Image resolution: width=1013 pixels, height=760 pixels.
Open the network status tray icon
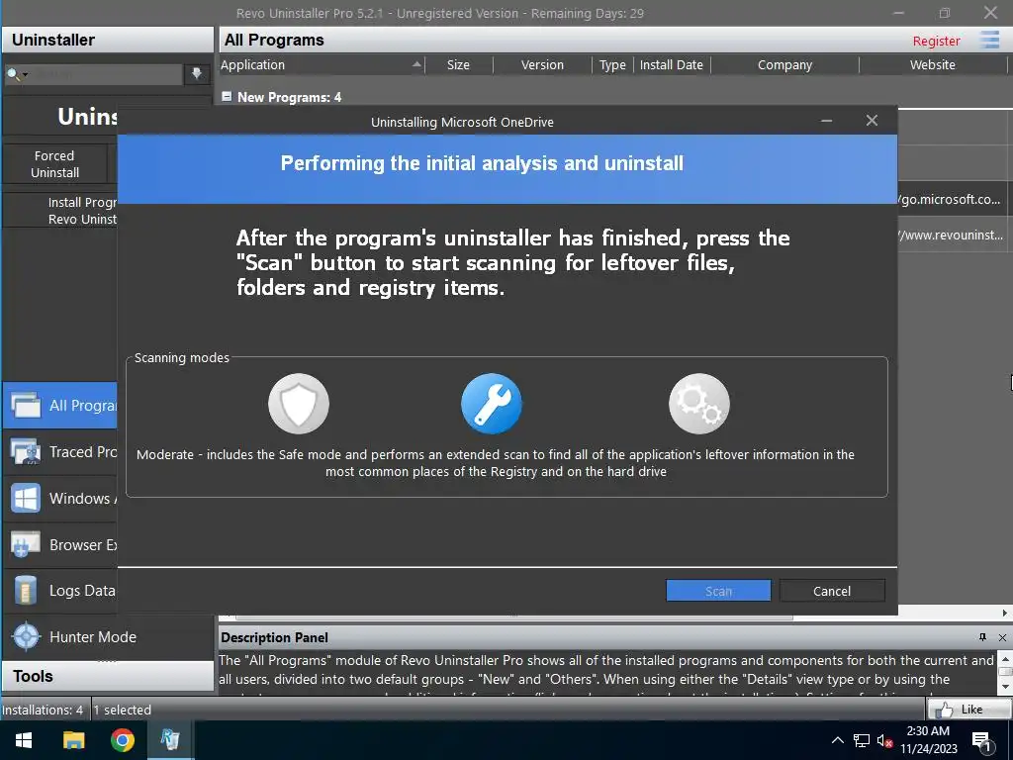(x=862, y=740)
